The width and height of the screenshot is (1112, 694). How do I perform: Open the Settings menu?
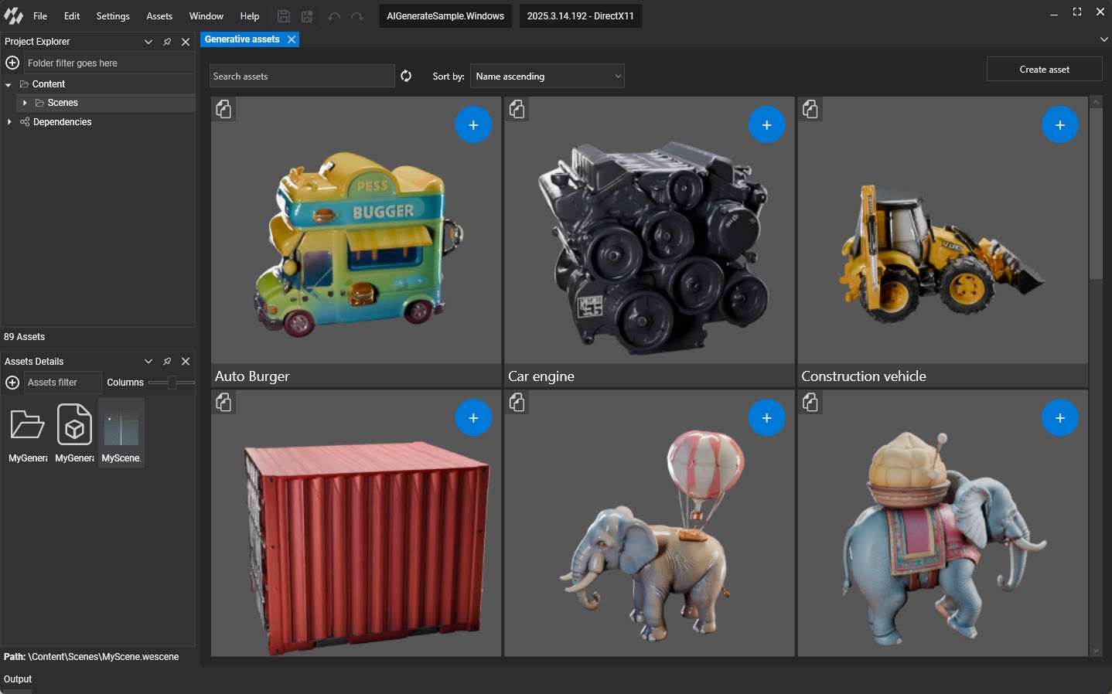coord(113,16)
